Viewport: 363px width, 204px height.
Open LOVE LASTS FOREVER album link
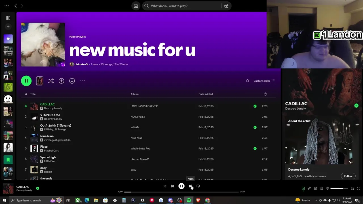click(x=144, y=106)
